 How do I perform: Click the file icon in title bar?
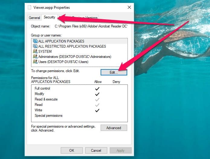point(30,7)
